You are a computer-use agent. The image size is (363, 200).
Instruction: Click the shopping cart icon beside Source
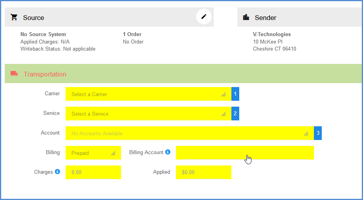point(14,17)
